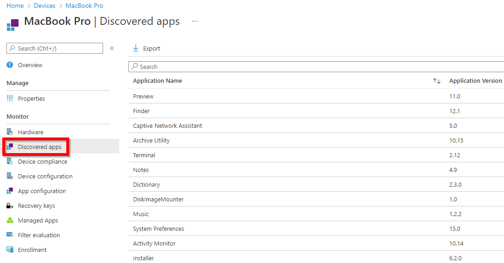This screenshot has width=504, height=263.
Task: Select the Terminal app row
Action: 316,155
